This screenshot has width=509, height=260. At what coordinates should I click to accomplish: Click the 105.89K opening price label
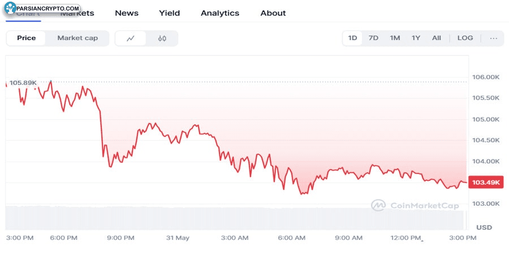[x=23, y=83]
